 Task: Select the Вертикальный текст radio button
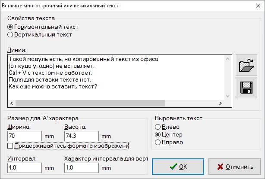pos(11,34)
